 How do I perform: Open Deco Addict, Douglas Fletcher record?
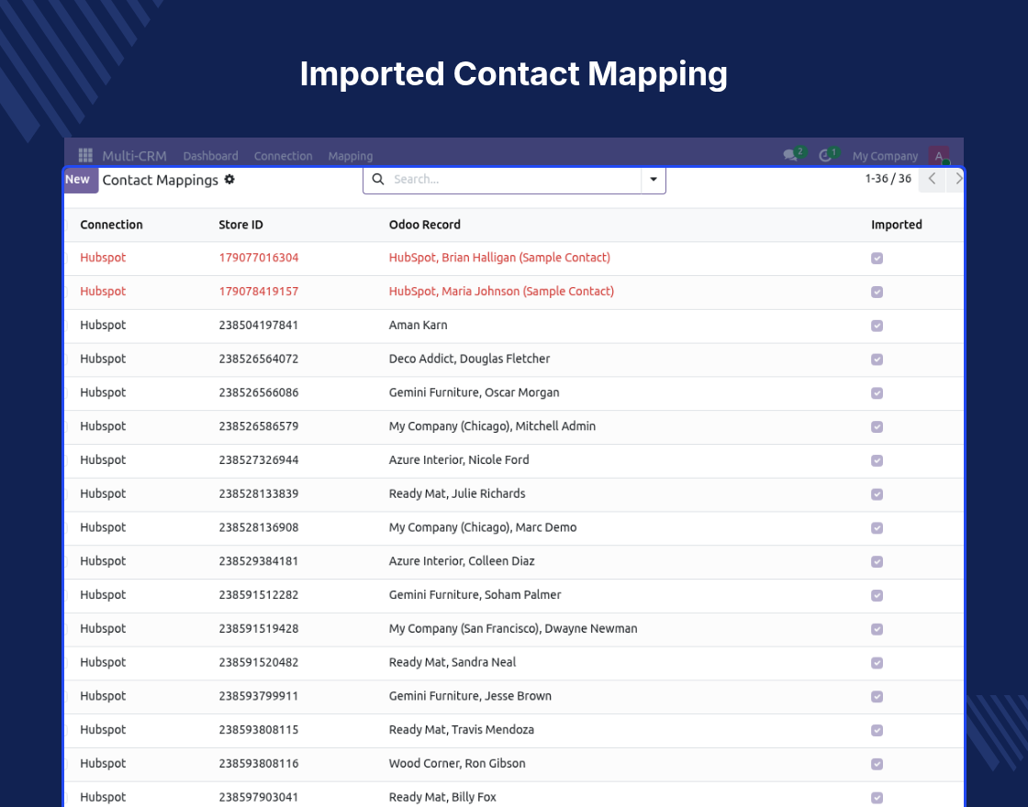[x=469, y=359]
